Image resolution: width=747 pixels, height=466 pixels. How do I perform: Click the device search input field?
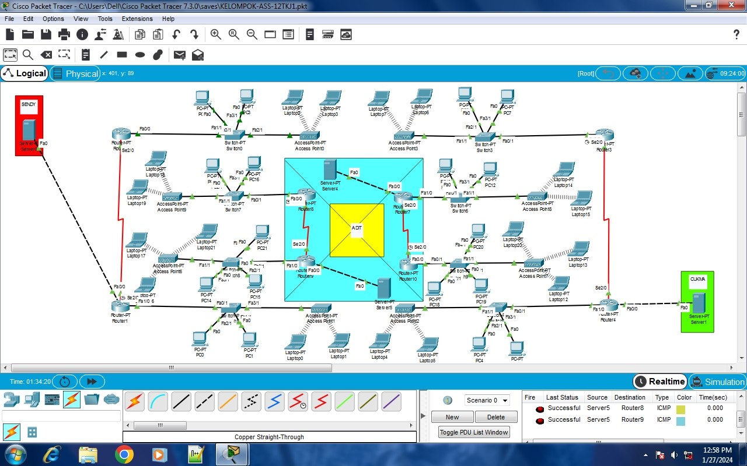(x=61, y=416)
